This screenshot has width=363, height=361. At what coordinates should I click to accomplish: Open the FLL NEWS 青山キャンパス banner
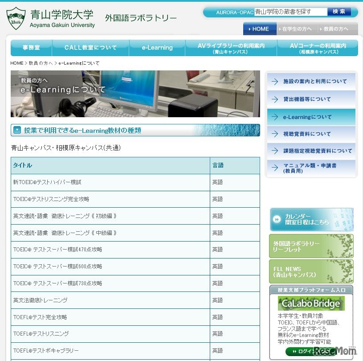(311, 272)
